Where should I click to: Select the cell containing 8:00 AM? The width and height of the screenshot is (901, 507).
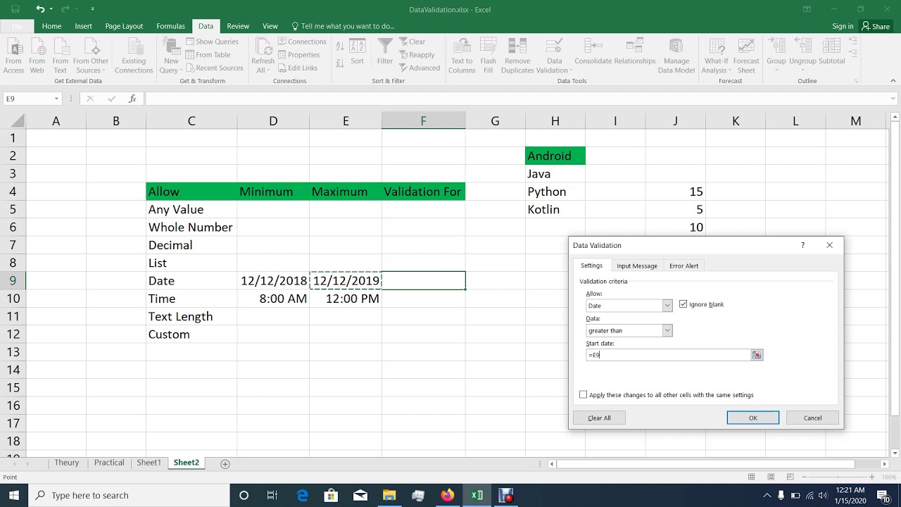(273, 299)
